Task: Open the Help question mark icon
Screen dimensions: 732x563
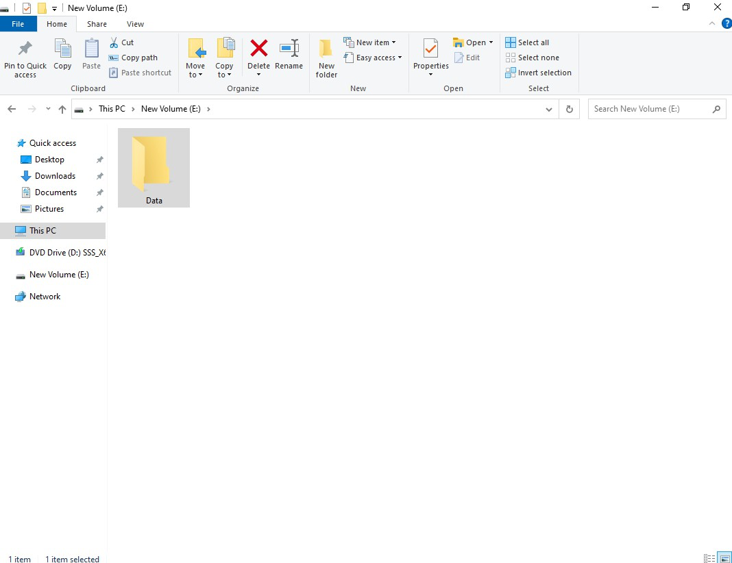Action: pyautogui.click(x=727, y=23)
